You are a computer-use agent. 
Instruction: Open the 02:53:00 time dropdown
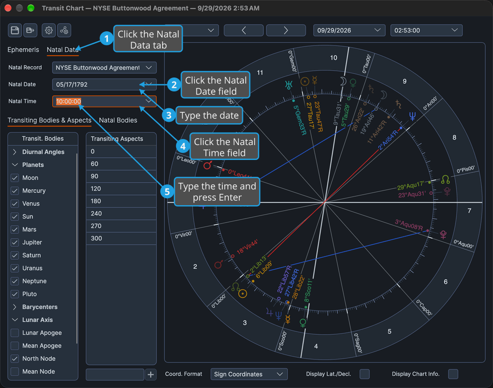coord(426,30)
